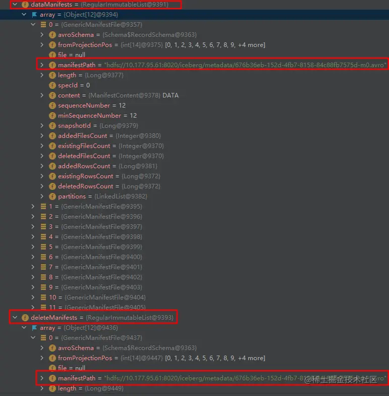The image size is (389, 396).
Task: Collapse element 0 GenericManifestFile@9437
Action: [x=33, y=337]
